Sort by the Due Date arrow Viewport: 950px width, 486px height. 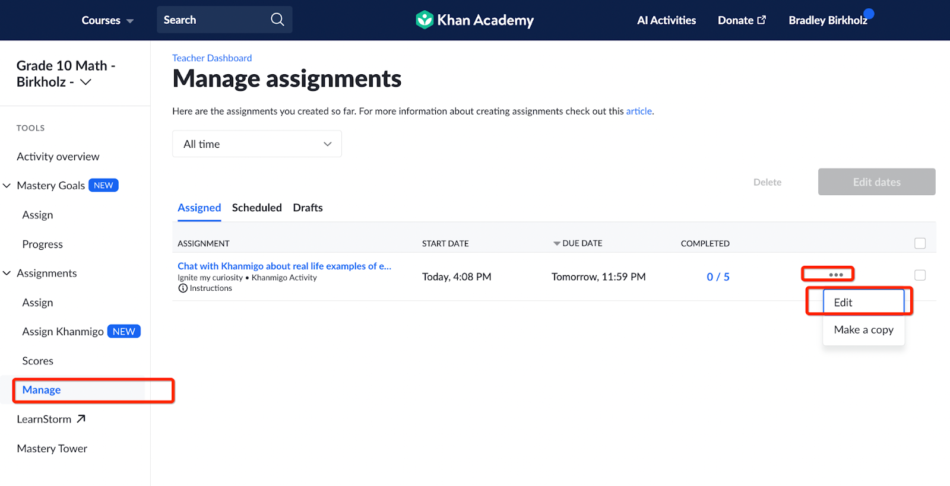(556, 243)
